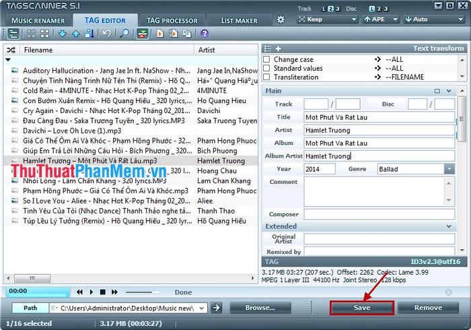Switch to Music Renamer tab
This screenshot has width=471, height=330.
click(x=38, y=20)
